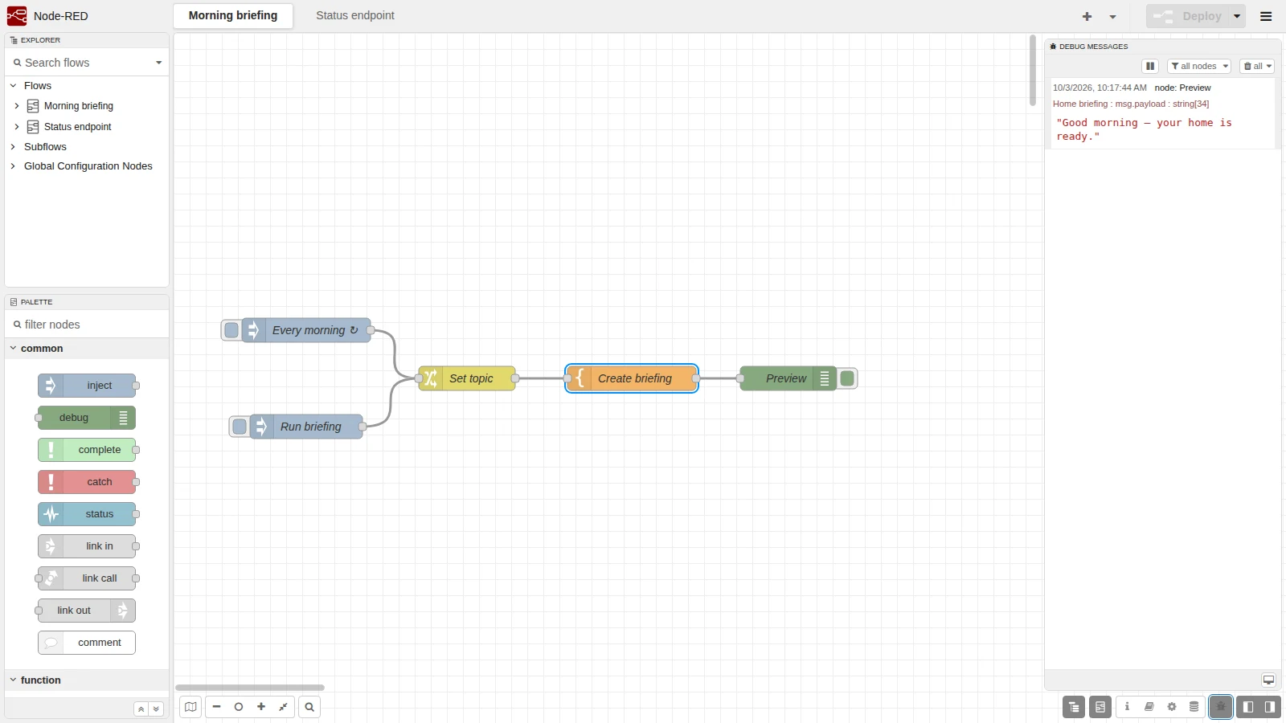Open debug in new window
1286x723 pixels.
tap(1268, 680)
